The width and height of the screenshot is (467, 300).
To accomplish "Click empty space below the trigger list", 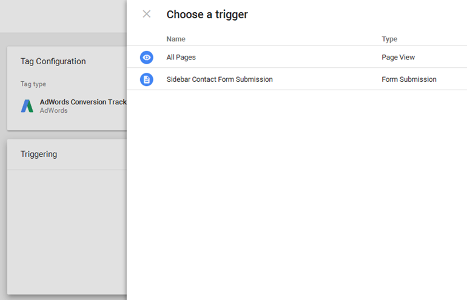I will point(297,194).
